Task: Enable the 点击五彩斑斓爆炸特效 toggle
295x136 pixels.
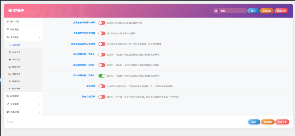Action: [102, 23]
